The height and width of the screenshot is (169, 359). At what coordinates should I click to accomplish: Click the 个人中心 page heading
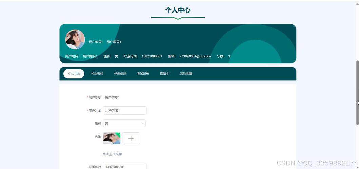coord(178,10)
